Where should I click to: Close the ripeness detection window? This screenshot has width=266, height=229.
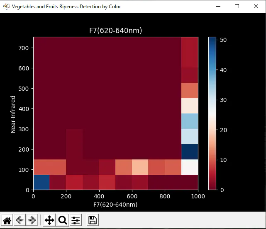pos(256,7)
